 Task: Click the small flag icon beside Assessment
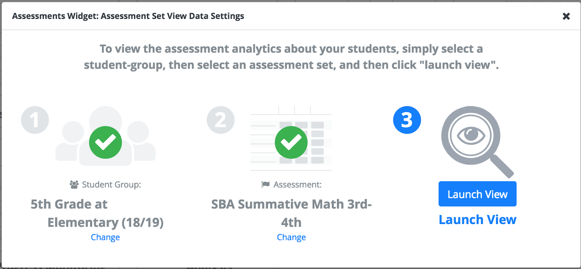click(x=265, y=185)
